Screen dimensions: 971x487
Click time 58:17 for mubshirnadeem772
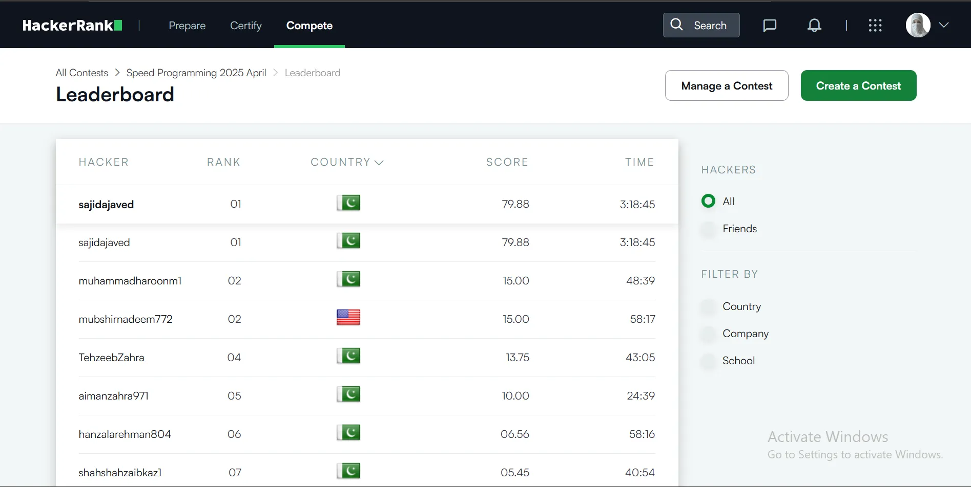[x=643, y=319]
